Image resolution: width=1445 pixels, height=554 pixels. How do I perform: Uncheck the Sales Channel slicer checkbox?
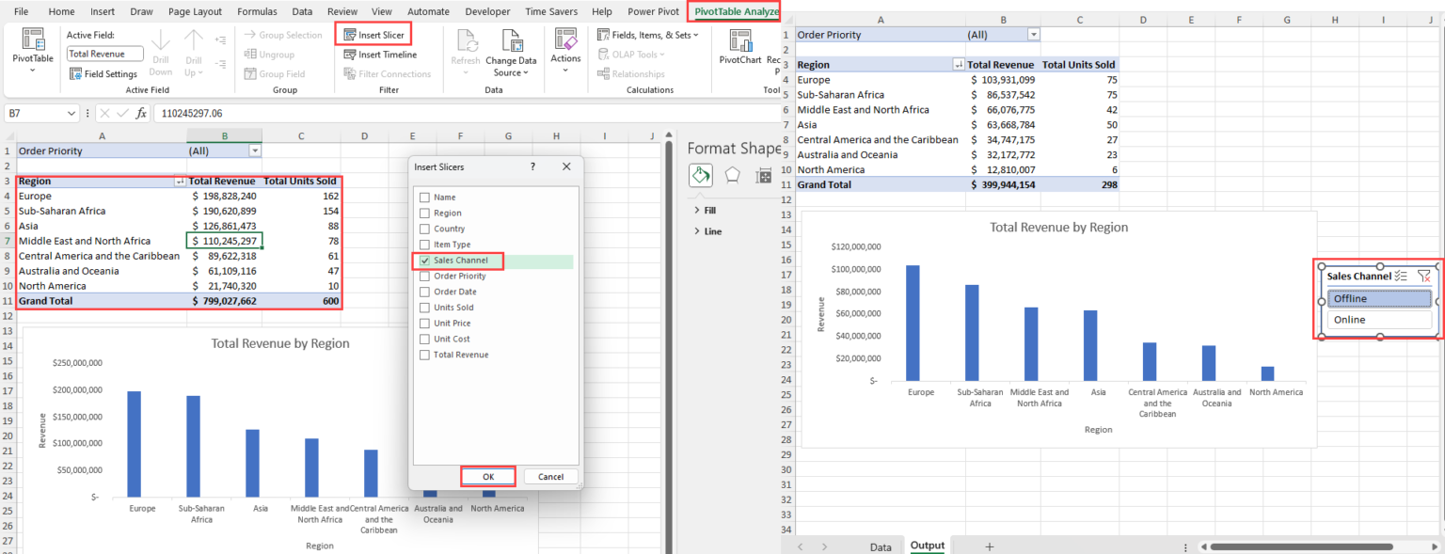coord(423,260)
